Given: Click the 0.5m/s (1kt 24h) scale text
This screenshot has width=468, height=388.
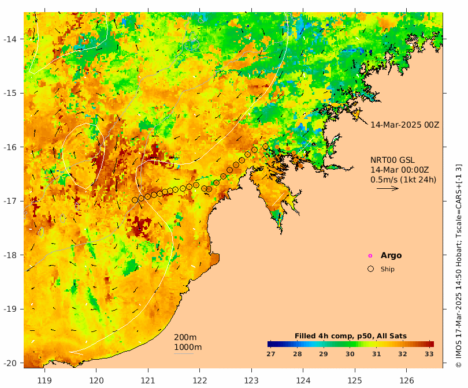Looking at the screenshot, I should 403,180.
